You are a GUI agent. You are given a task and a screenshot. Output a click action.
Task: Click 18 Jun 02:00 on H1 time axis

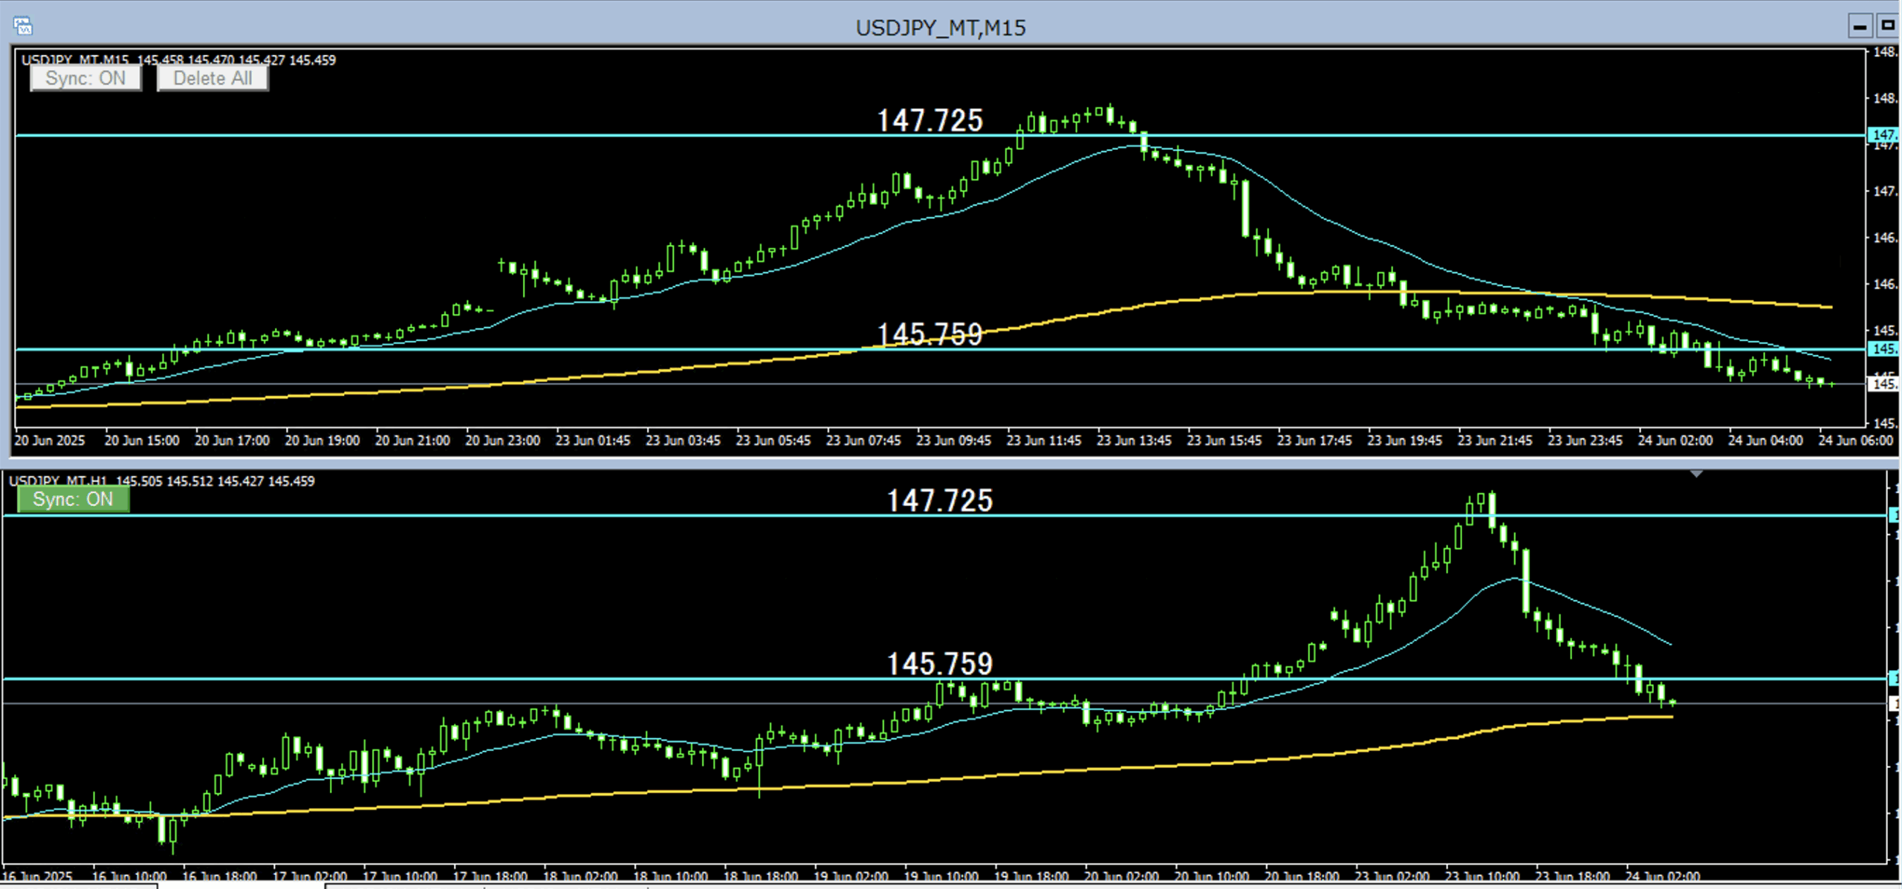(x=580, y=876)
